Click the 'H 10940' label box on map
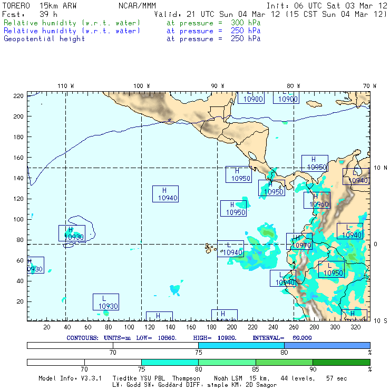This screenshot has height=390, width=390. [165, 194]
